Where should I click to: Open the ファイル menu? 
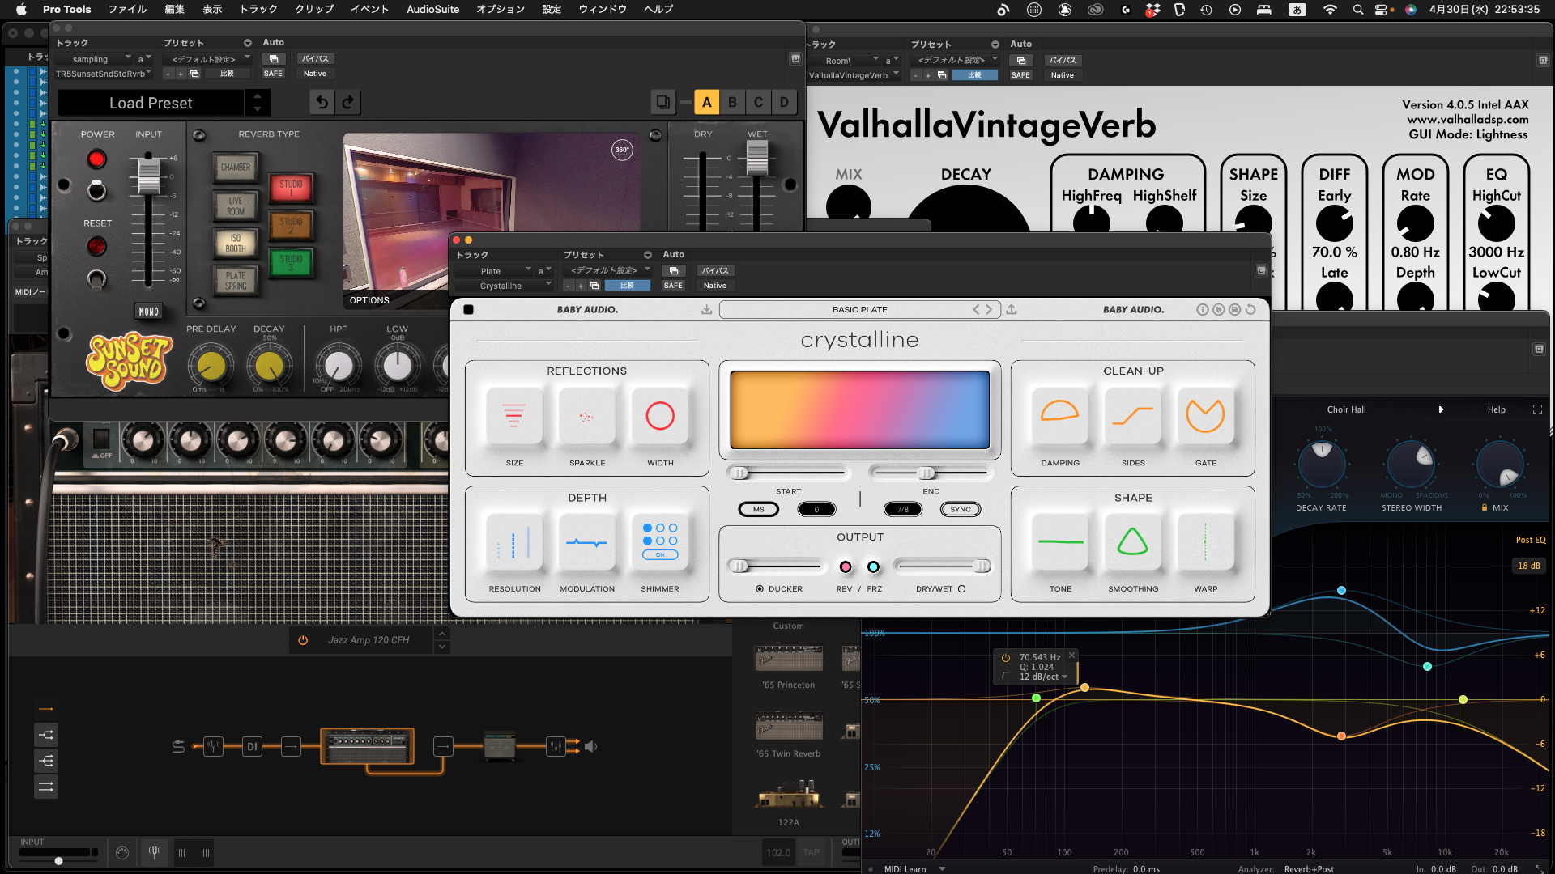[127, 9]
